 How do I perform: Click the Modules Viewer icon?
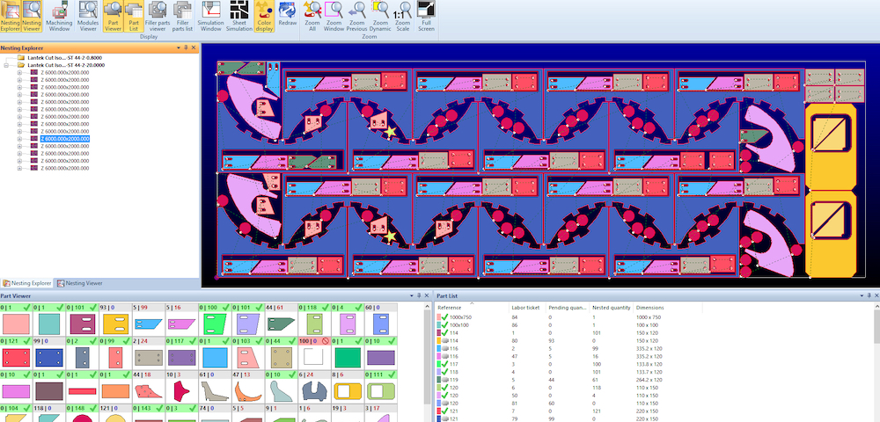point(88,18)
